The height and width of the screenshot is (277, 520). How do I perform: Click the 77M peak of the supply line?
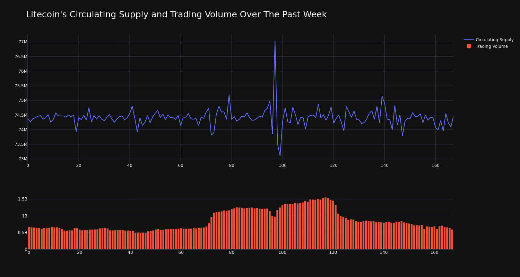[275, 42]
